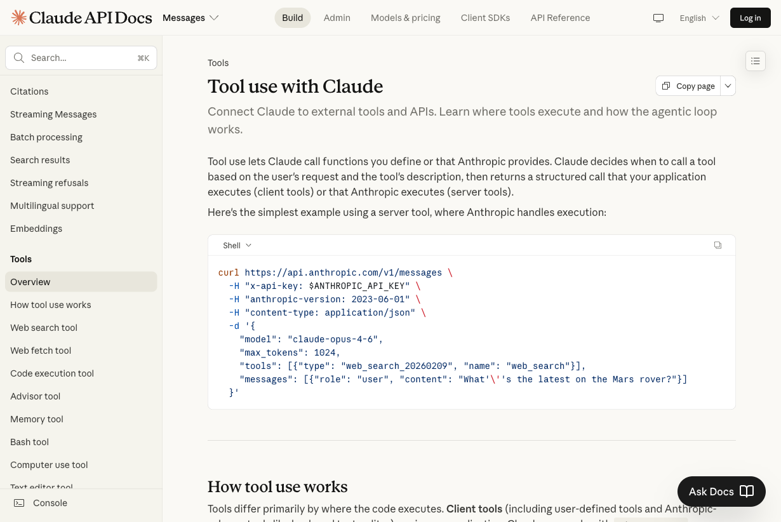Click the Tools sidebar section heading
Screen dimensions: 781x522
pos(21,259)
